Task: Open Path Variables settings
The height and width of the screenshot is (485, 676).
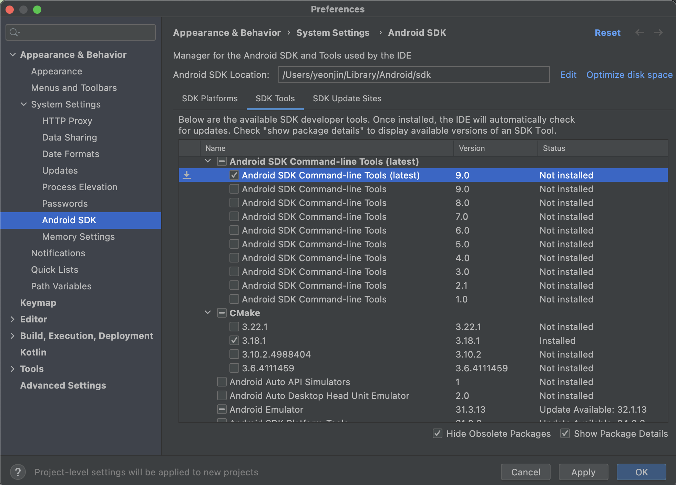Action: point(61,286)
